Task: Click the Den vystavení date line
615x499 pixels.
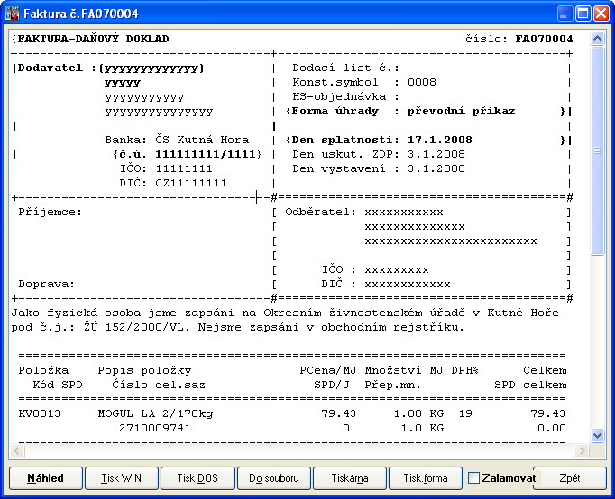Action: coord(379,168)
